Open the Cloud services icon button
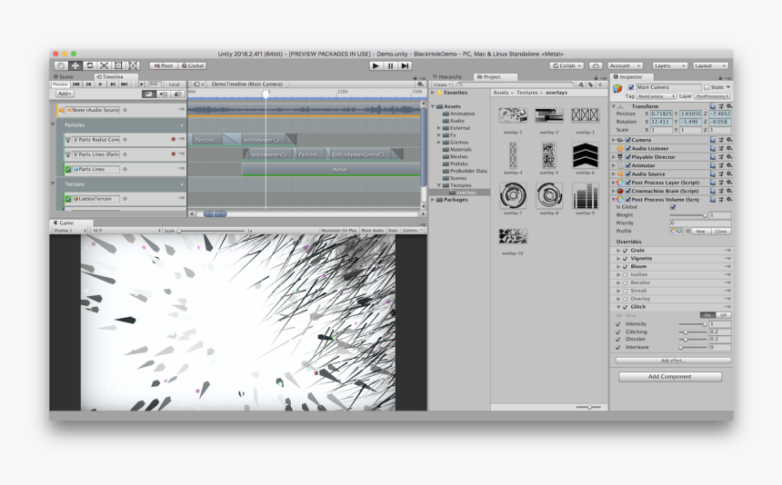The width and height of the screenshot is (782, 485). point(596,65)
